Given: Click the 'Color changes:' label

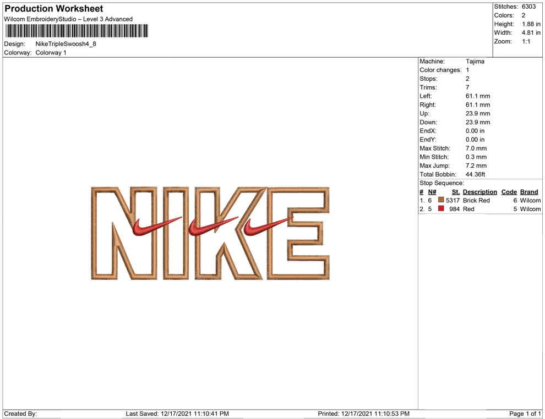Looking at the screenshot, I should coord(440,70).
